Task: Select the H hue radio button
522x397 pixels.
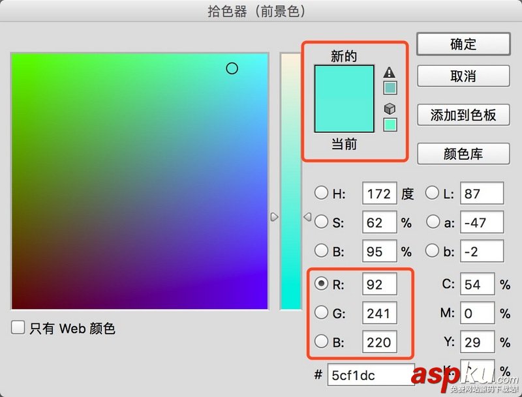Action: (322, 193)
